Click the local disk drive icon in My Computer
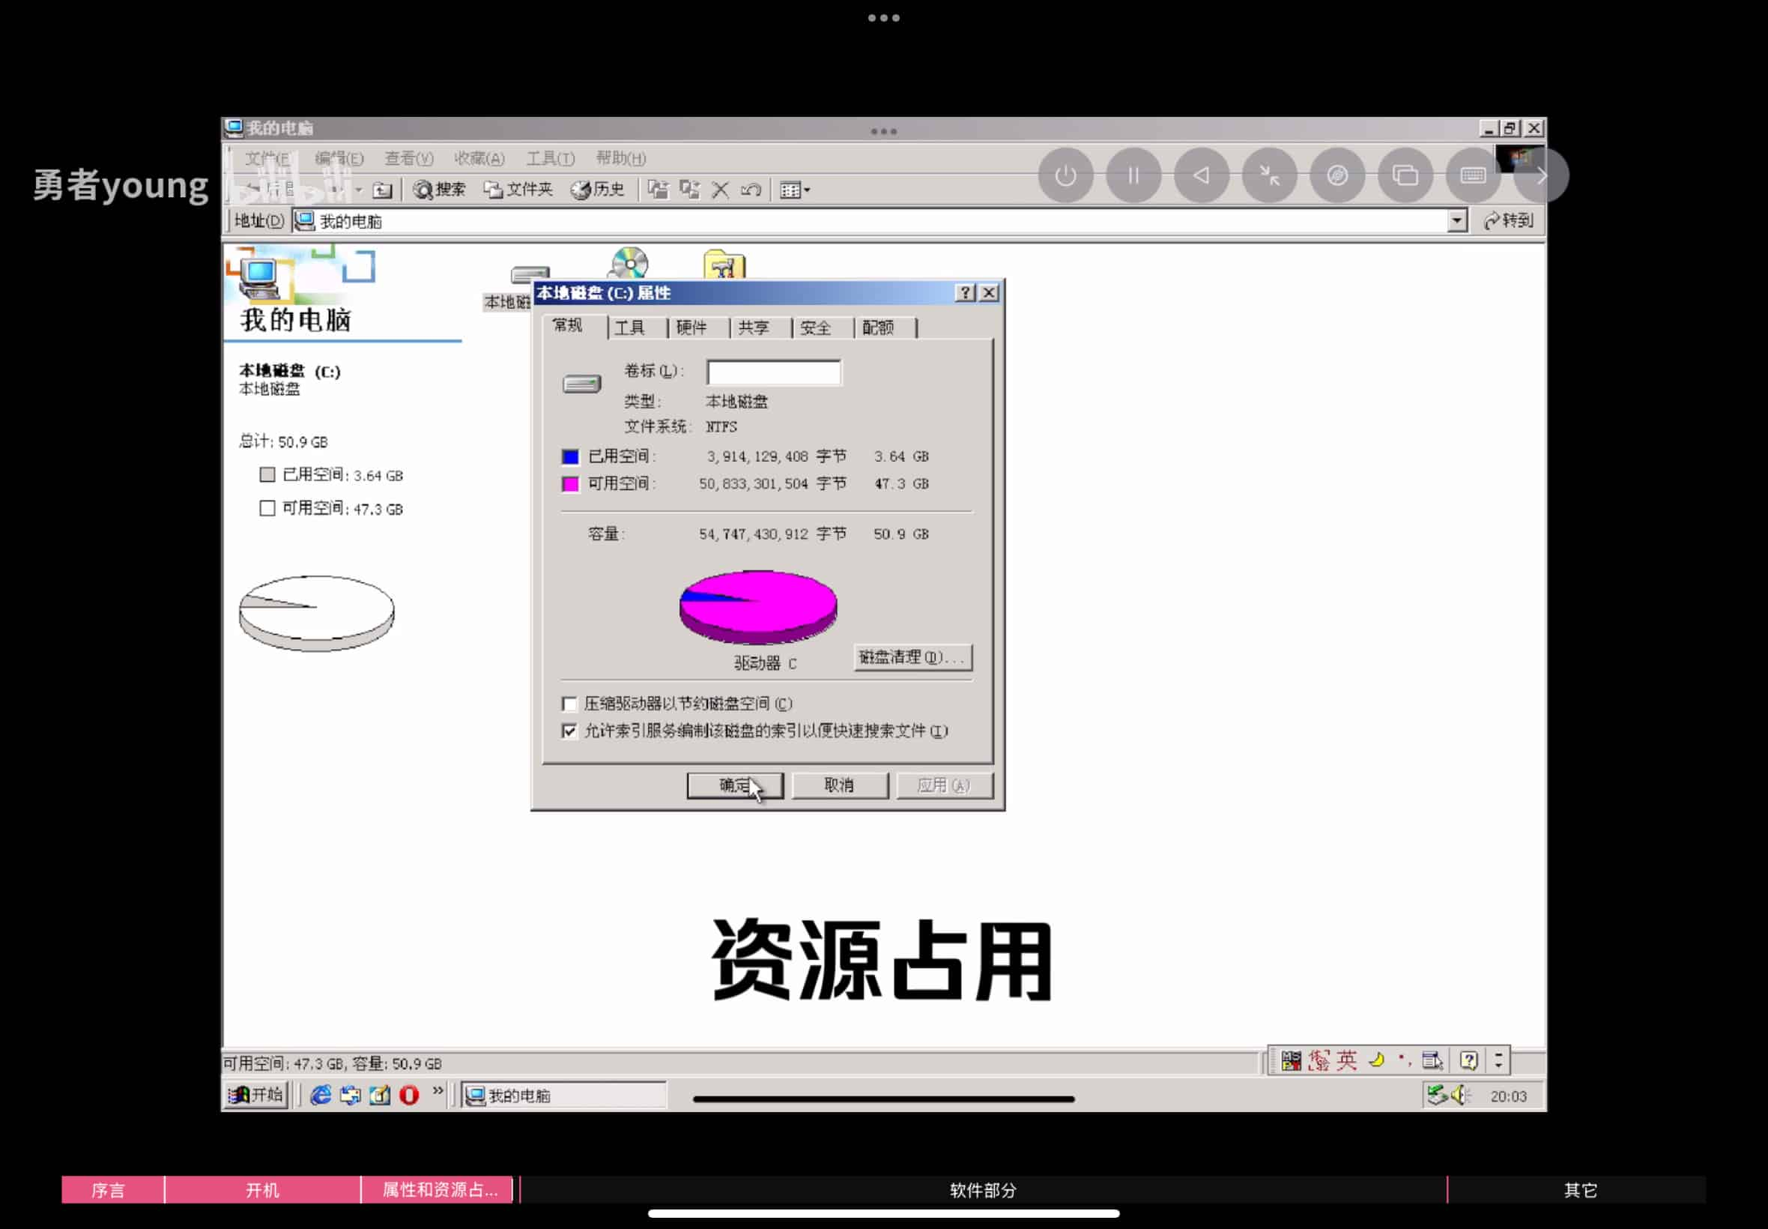The width and height of the screenshot is (1768, 1229). 530,274
